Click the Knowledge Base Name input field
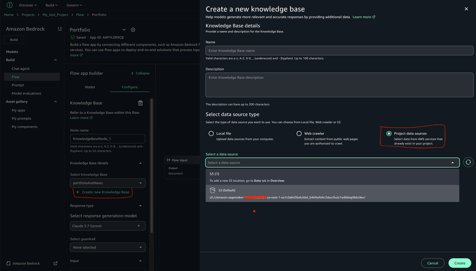The width and height of the screenshot is (476, 271). click(x=339, y=51)
